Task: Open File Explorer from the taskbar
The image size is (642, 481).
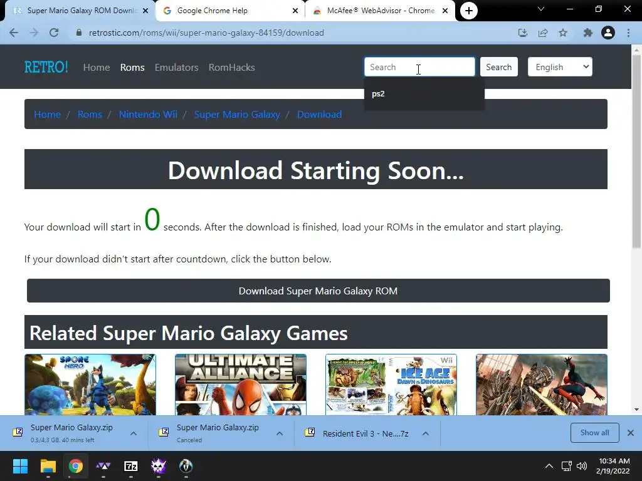Action: [48, 466]
